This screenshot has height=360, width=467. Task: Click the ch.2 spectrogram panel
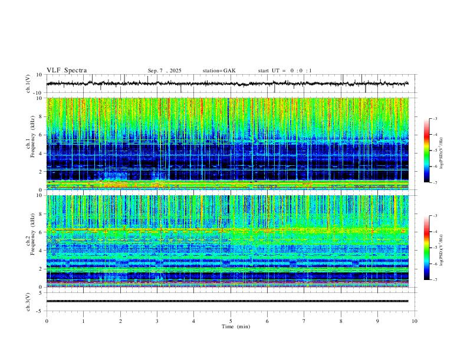227,241
